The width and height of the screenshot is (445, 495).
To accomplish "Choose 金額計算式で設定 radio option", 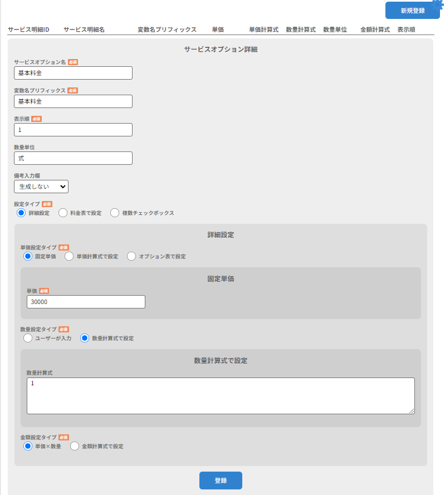I will [75, 446].
